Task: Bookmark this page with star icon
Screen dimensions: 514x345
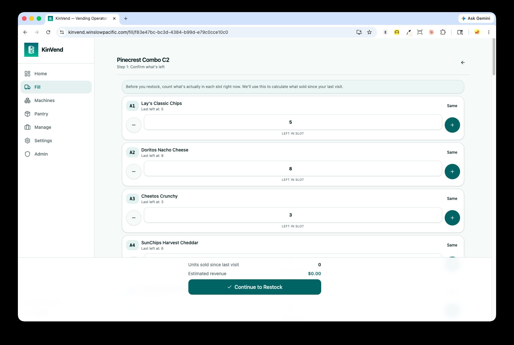Action: tap(369, 32)
